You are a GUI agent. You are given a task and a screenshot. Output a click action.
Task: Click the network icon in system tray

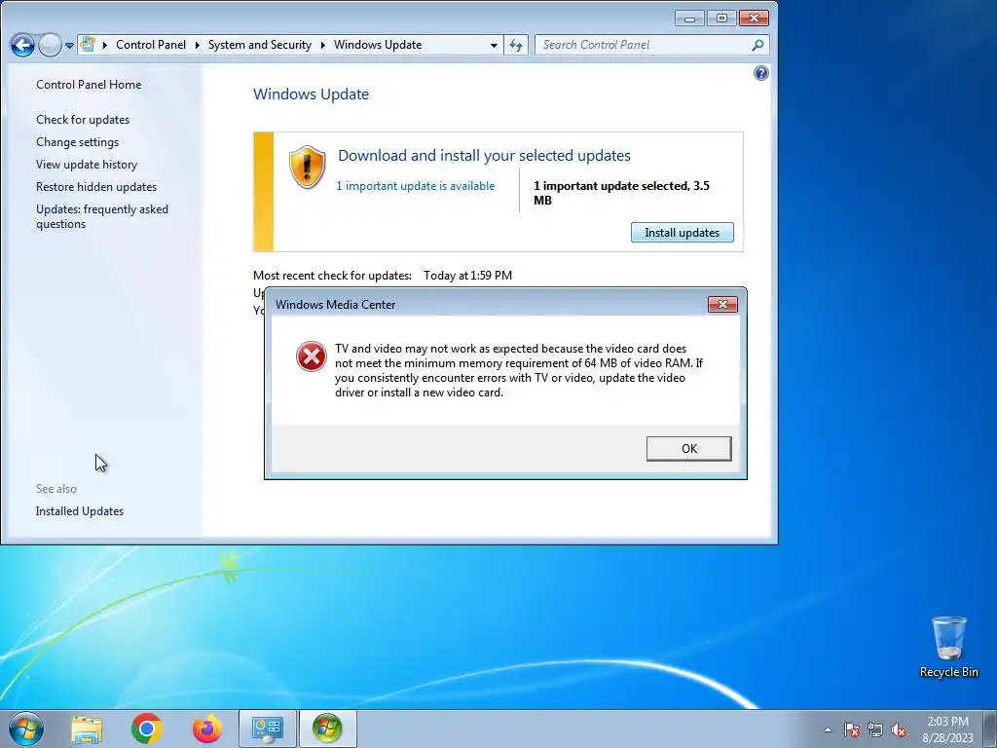pos(875,729)
